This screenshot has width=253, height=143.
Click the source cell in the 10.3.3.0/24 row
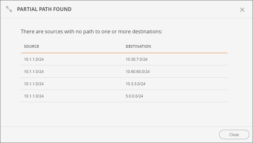tap(34, 84)
